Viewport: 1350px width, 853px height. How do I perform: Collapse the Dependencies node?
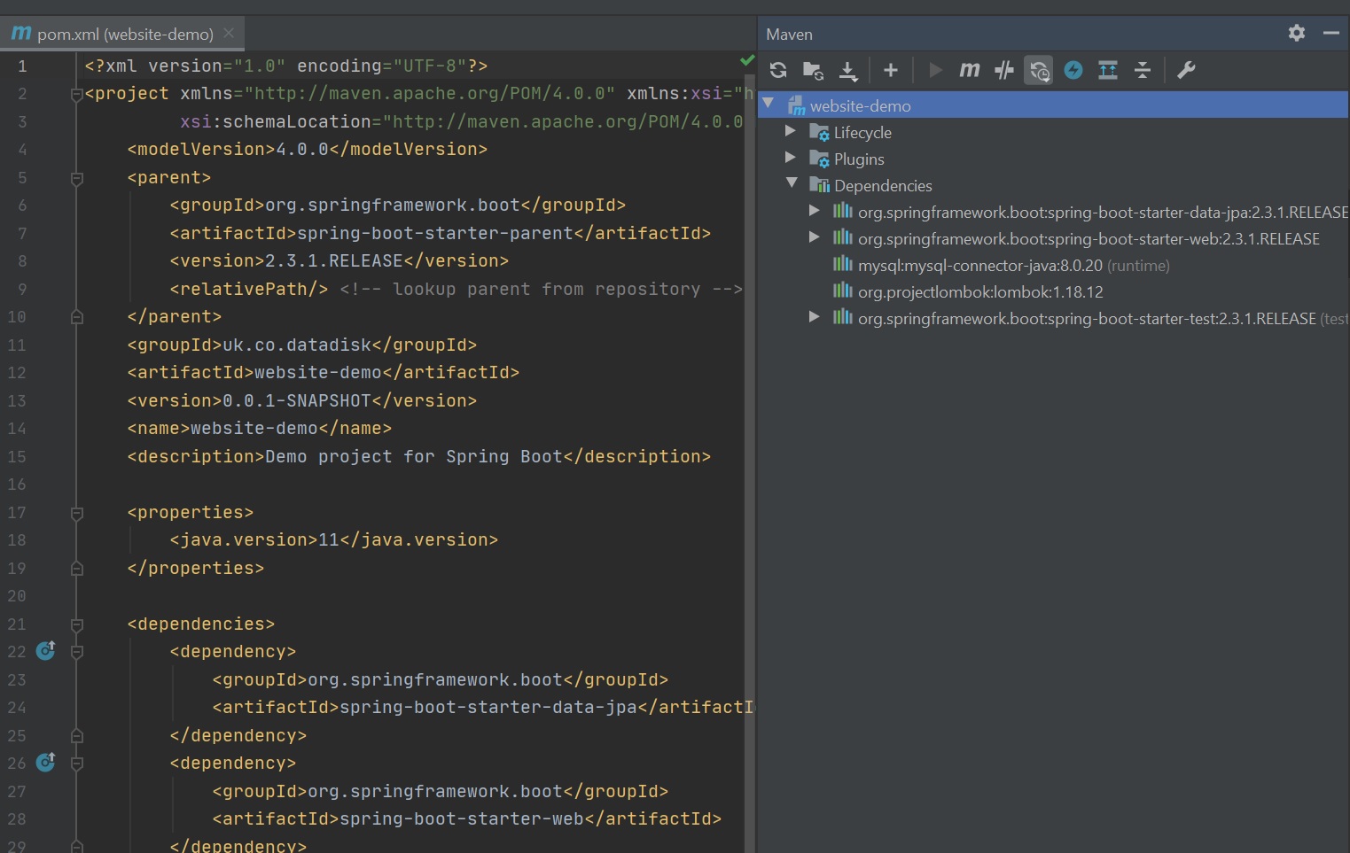tap(792, 183)
